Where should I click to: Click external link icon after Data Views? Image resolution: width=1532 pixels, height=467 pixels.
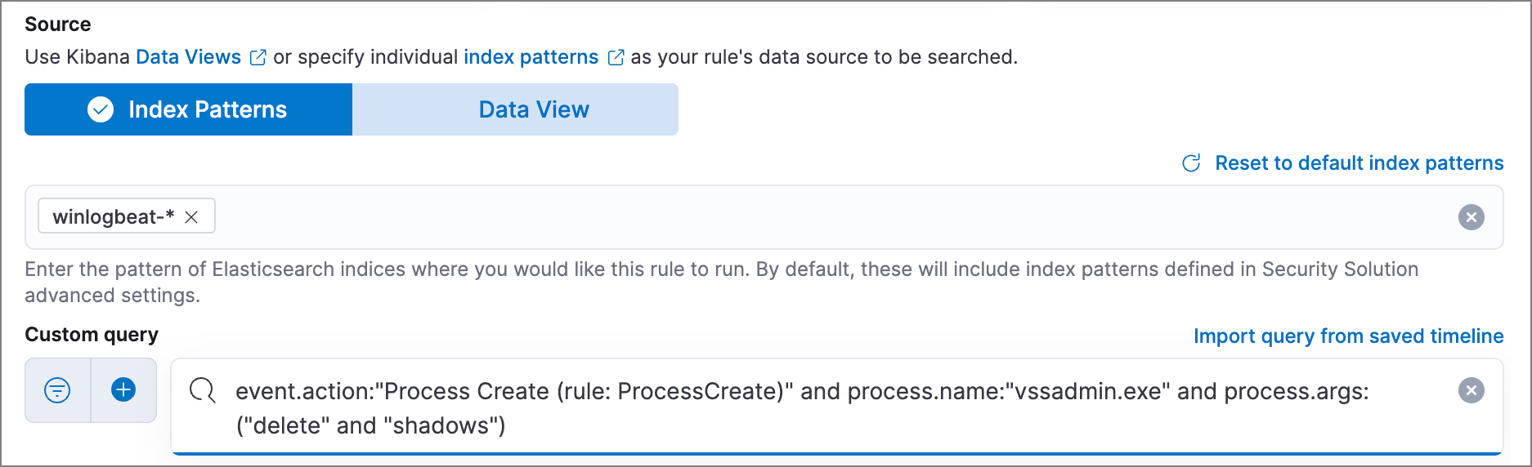[x=258, y=57]
